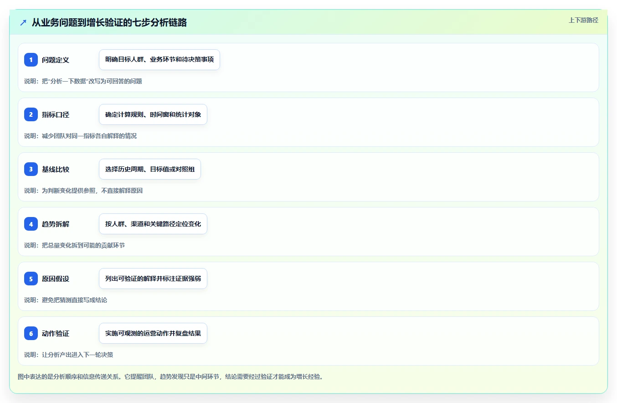Click step number 3 badge
The height and width of the screenshot is (403, 617).
point(31,169)
